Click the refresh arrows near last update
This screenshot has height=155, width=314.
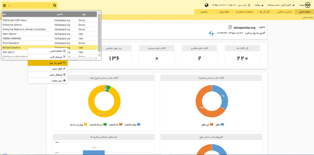pos(212,33)
